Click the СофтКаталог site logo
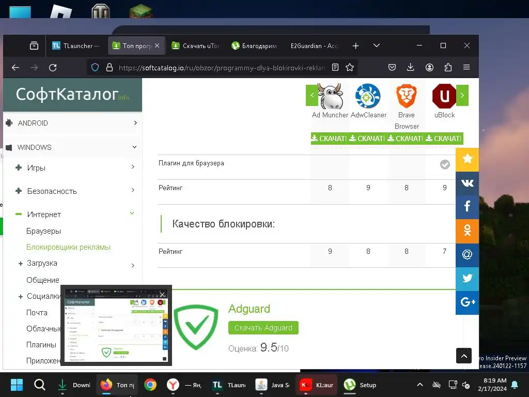Viewport: 529px width, 397px height. tap(72, 95)
